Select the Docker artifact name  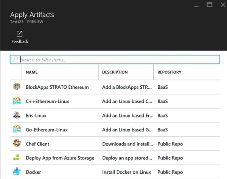point(33,172)
